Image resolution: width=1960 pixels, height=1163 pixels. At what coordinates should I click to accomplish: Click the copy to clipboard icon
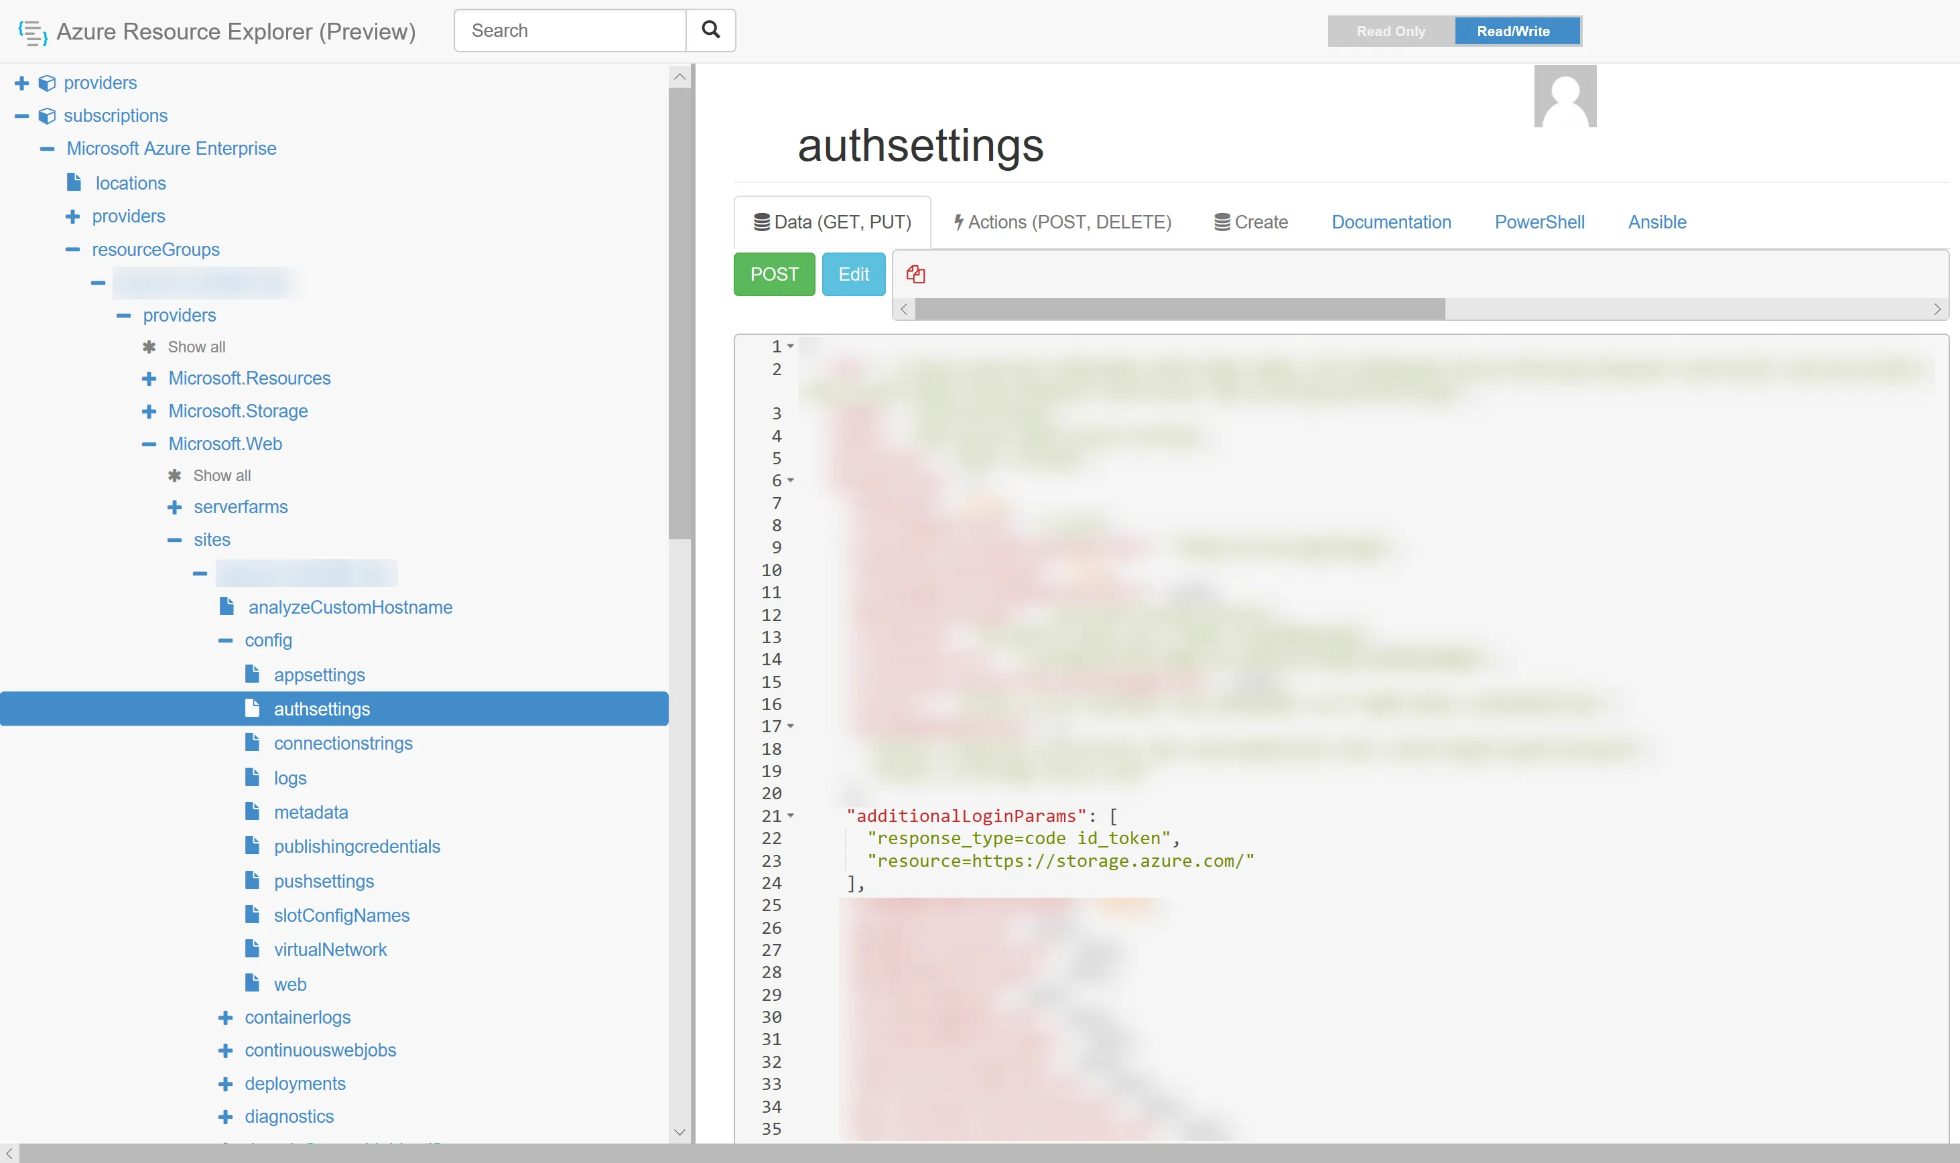[915, 274]
